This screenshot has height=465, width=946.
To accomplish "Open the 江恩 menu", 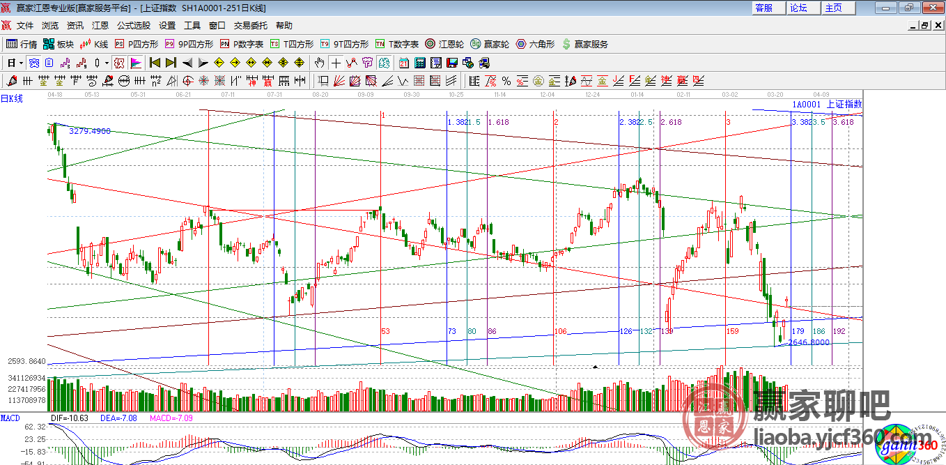I will 100,26.
